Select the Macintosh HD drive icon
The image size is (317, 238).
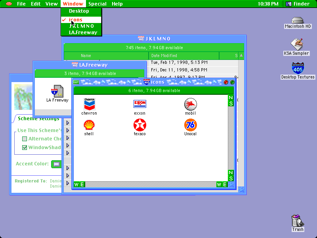[298, 21]
